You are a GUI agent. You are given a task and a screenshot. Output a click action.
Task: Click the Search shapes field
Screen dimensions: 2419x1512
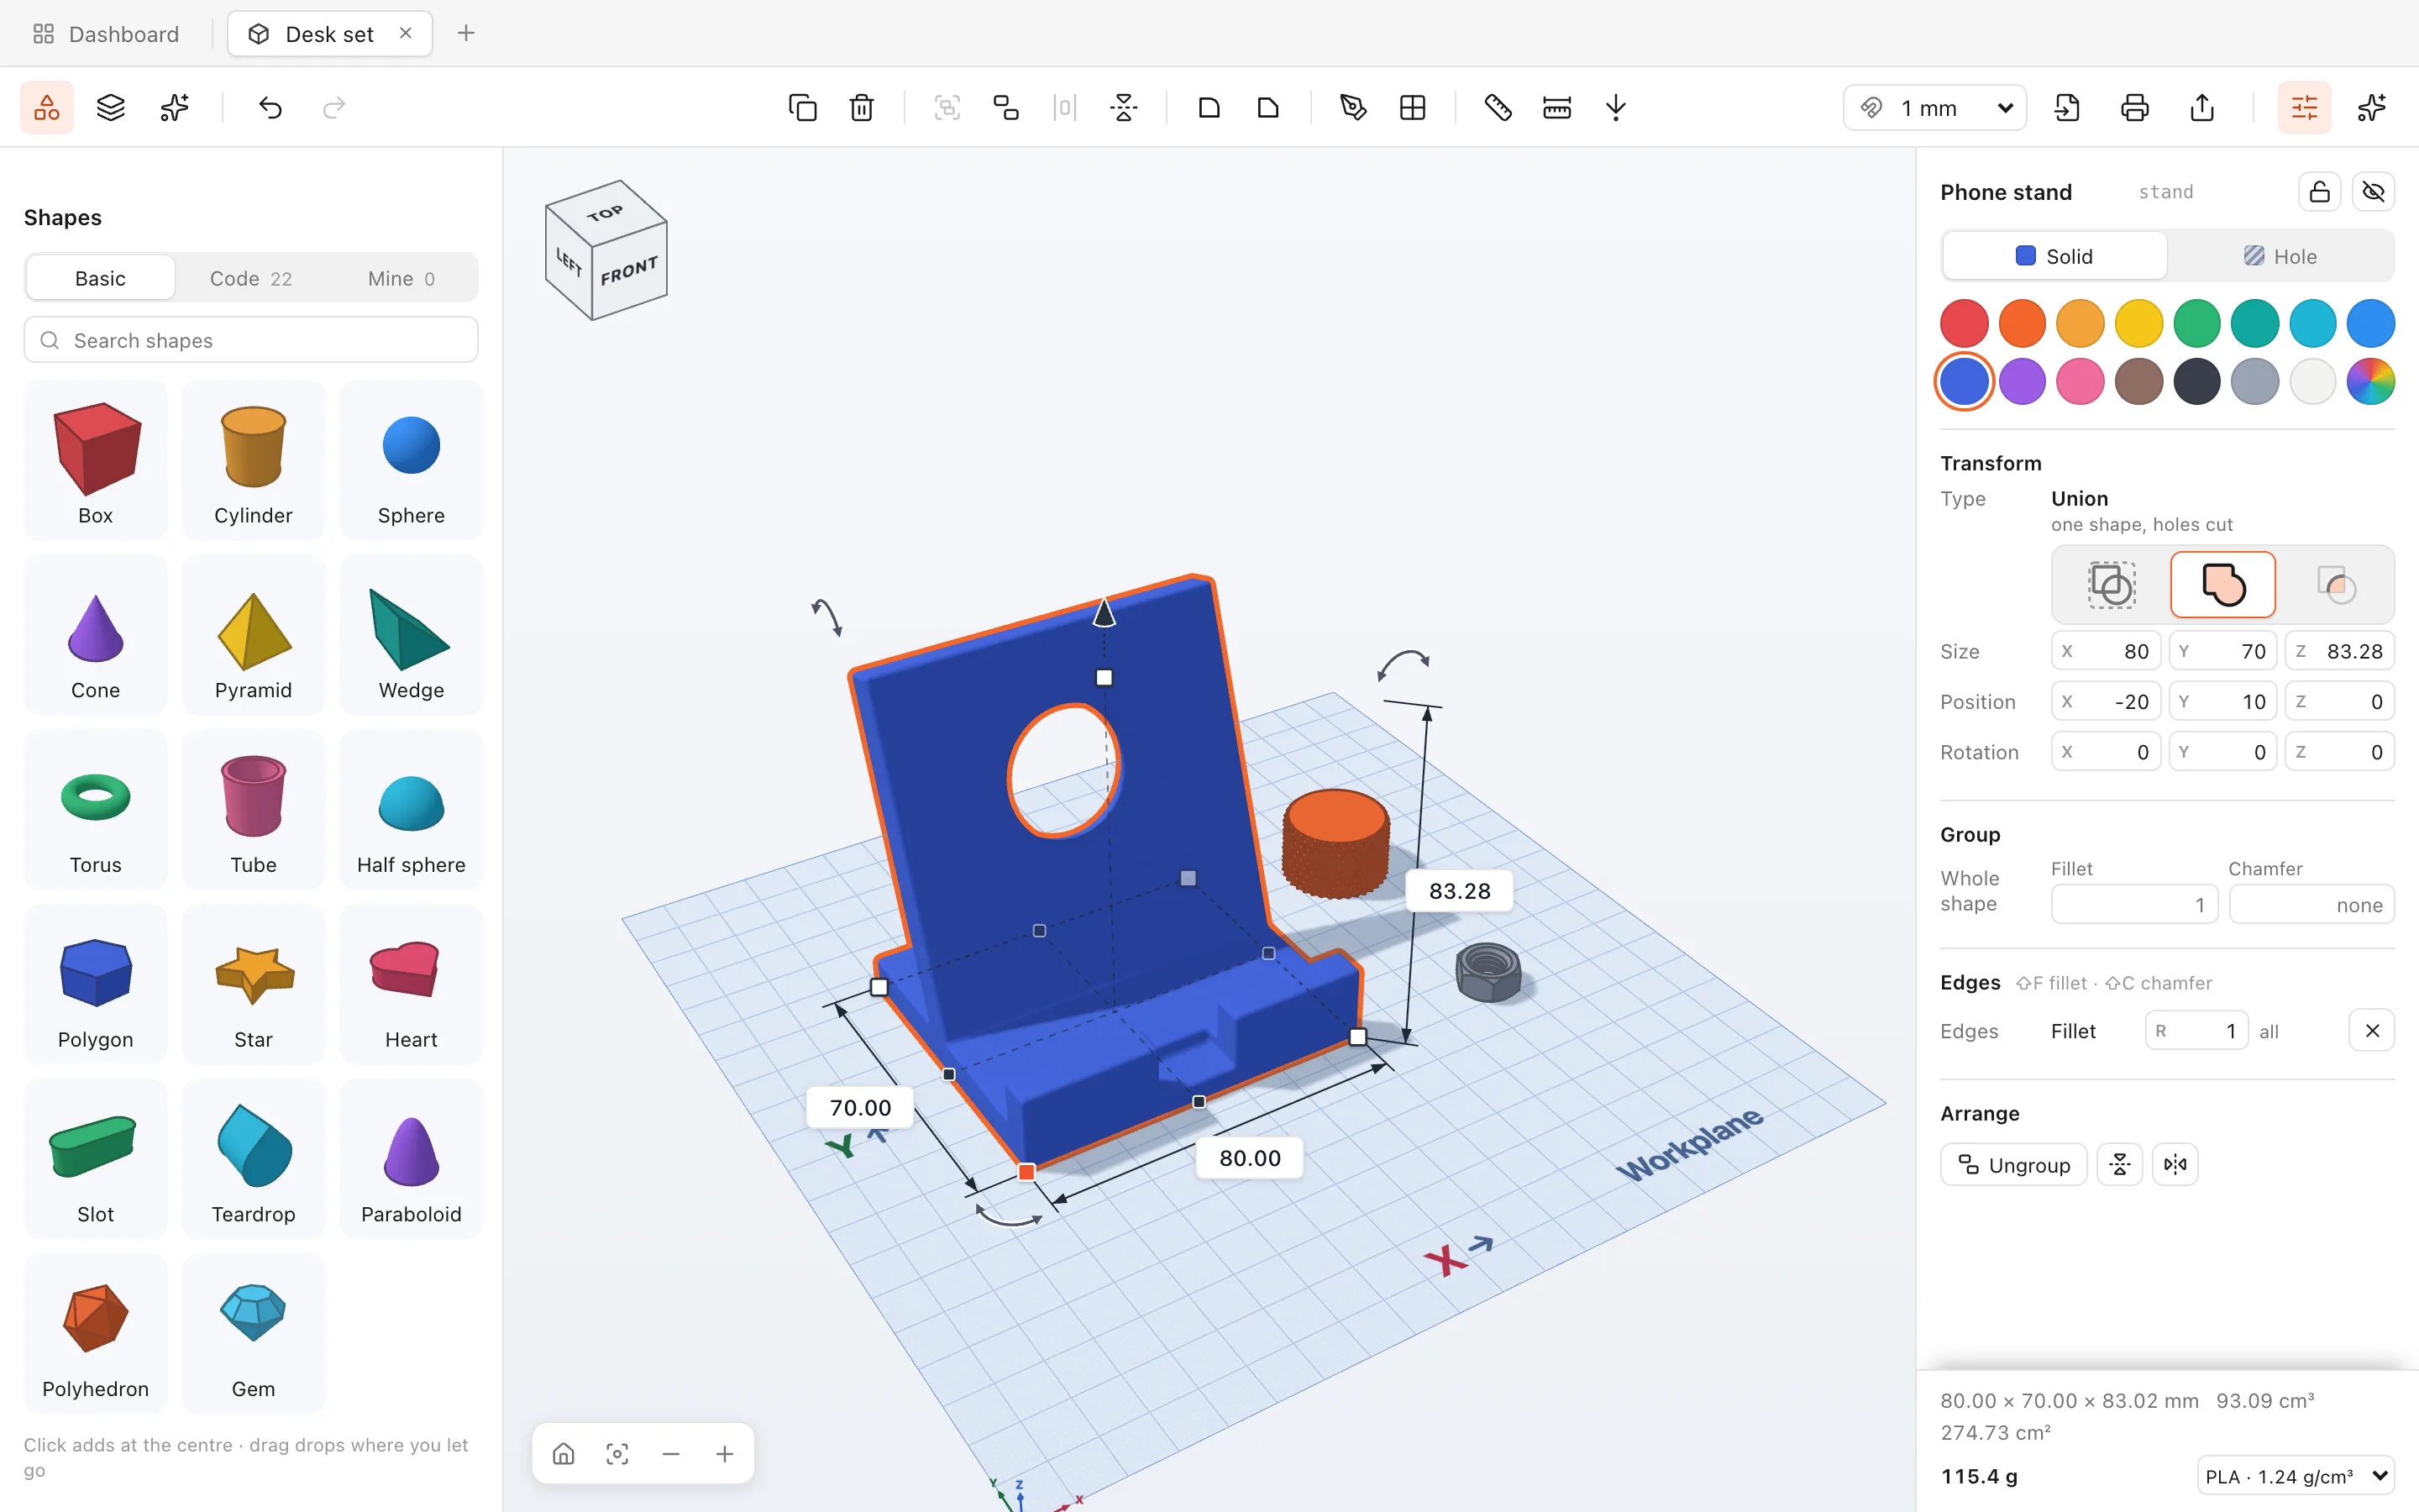pyautogui.click(x=251, y=340)
